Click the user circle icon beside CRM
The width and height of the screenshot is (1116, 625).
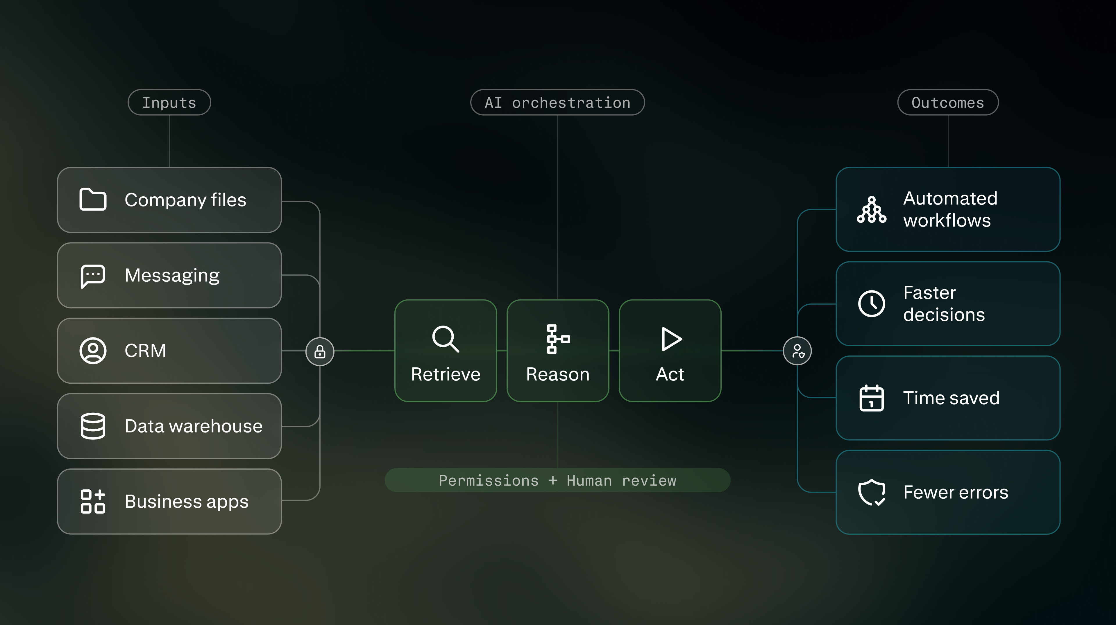pos(93,351)
